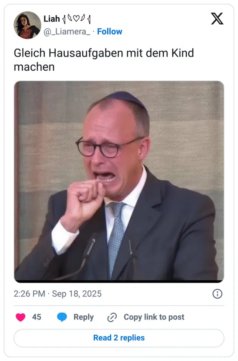Click the like count 45
The width and height of the screenshot is (238, 361).
pos(36,317)
